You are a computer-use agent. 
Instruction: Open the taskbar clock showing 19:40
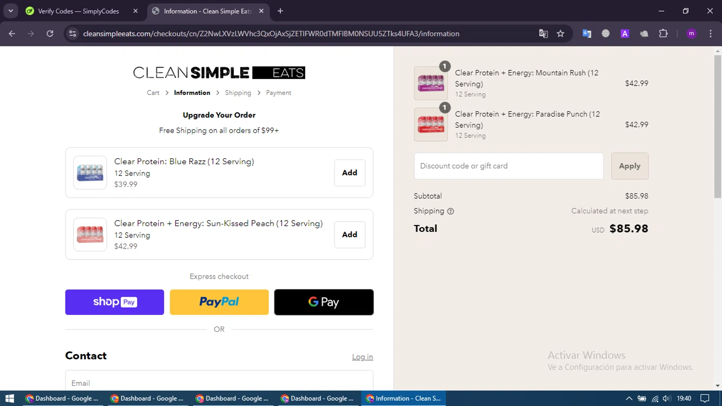684,398
